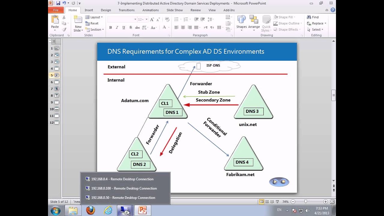Align text left
Viewport: 384px width, 216px height.
click(x=176, y=27)
